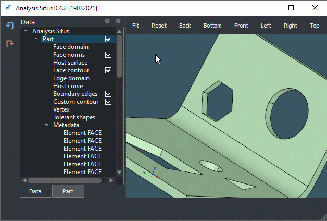Select the Face domain tree item
Image resolution: width=327 pixels, height=221 pixels.
71,47
